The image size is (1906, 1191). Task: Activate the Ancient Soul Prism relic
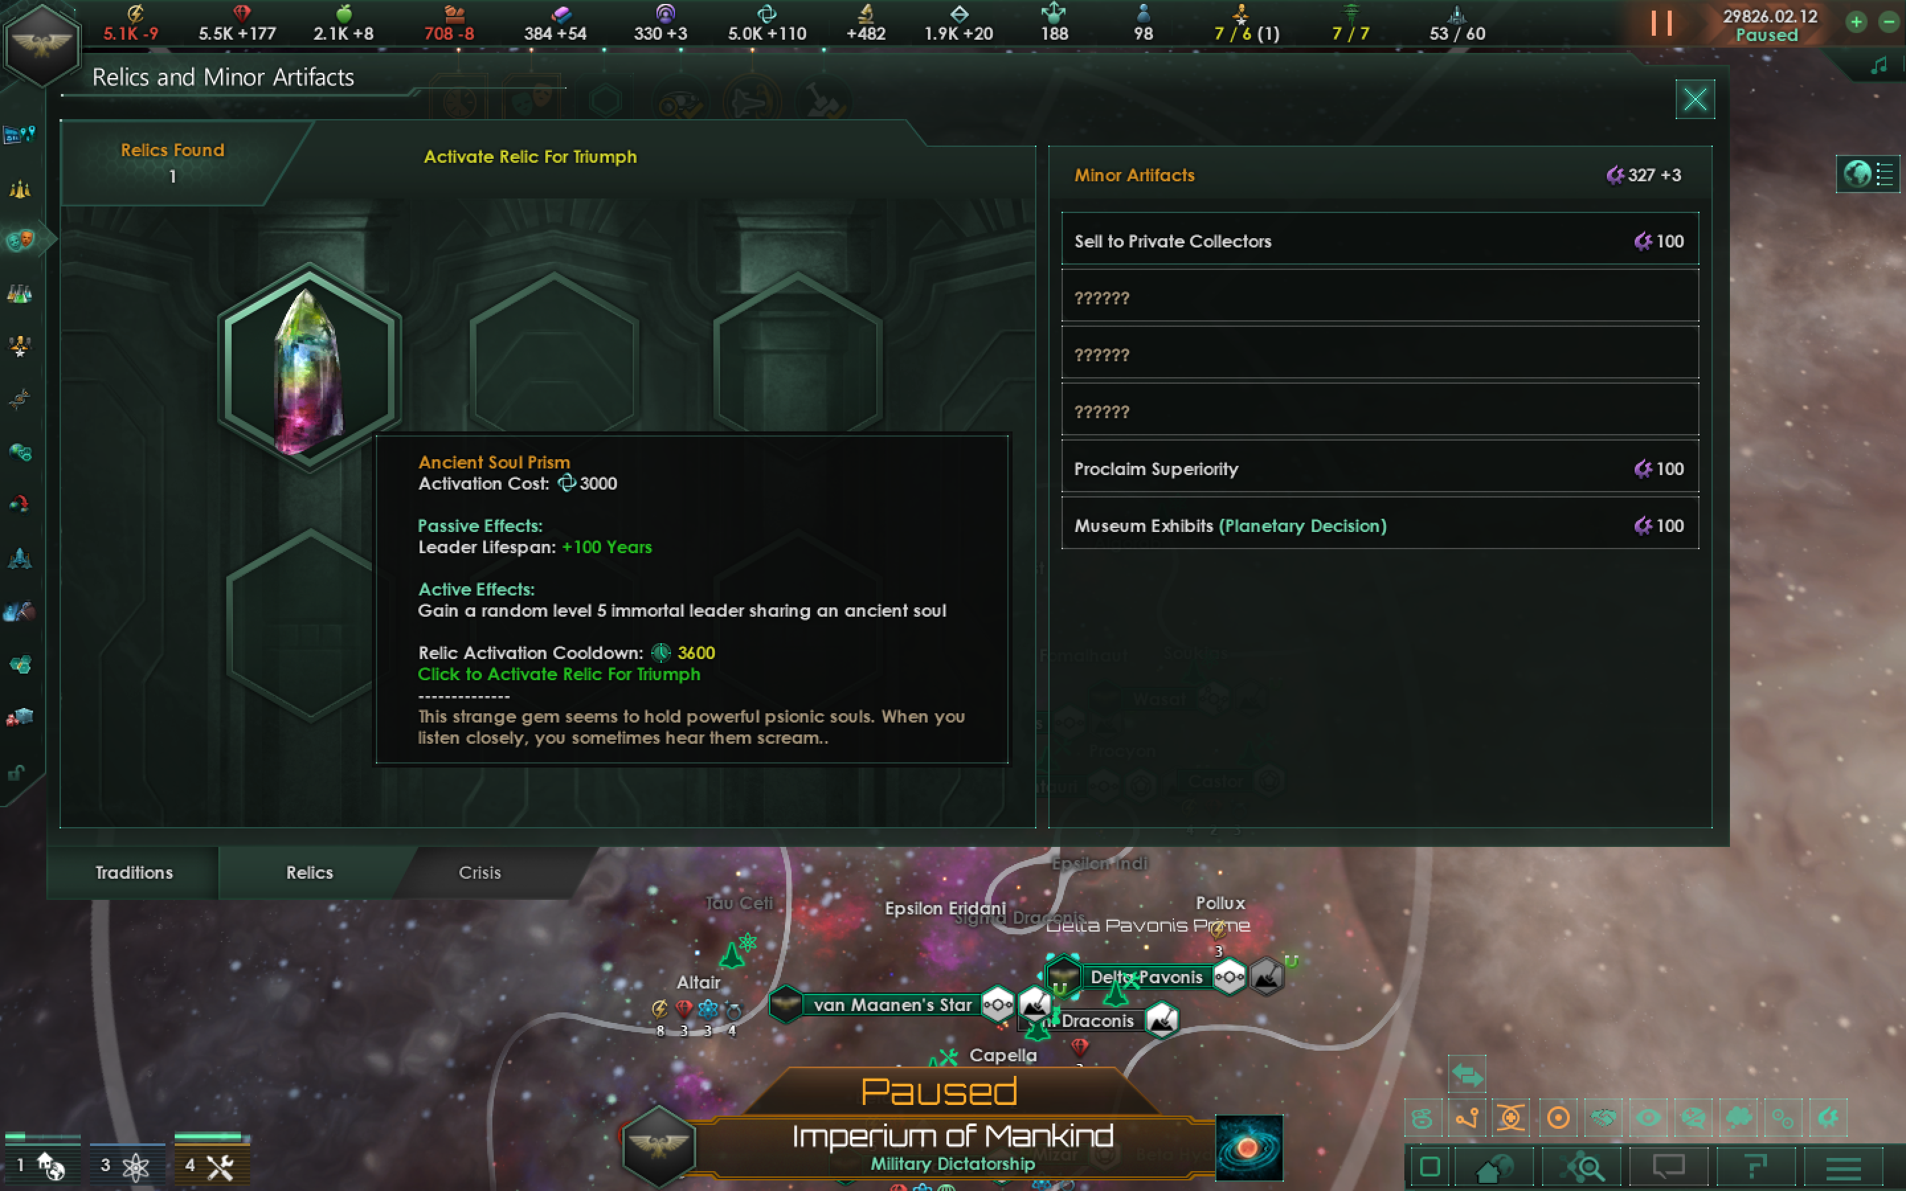tap(310, 367)
